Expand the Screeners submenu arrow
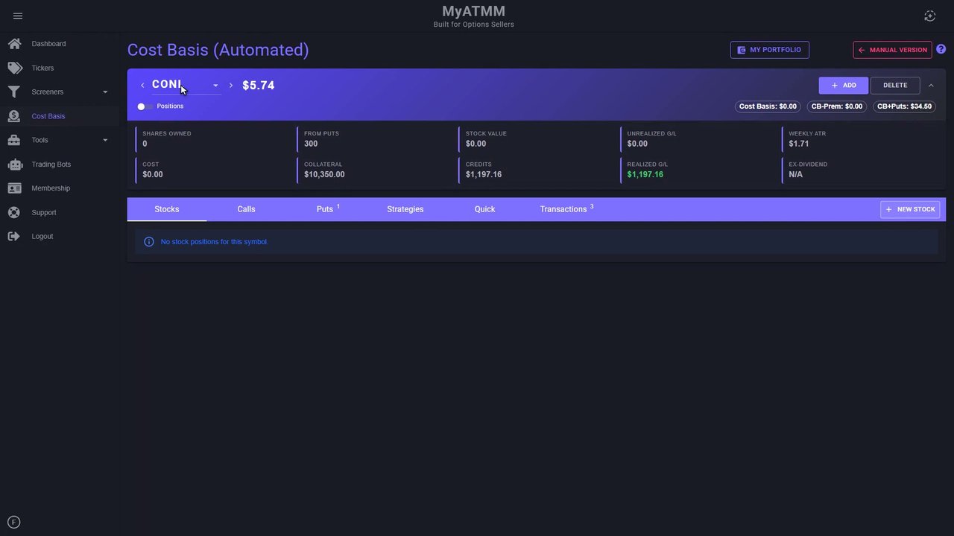Screen dimensions: 954x536 (105, 92)
